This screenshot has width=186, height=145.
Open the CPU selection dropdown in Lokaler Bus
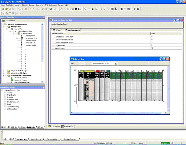[116, 64]
